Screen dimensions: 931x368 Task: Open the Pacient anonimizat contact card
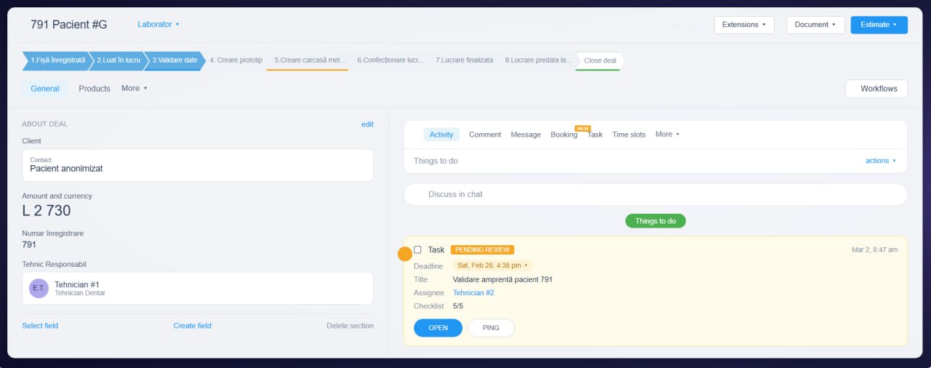click(198, 165)
